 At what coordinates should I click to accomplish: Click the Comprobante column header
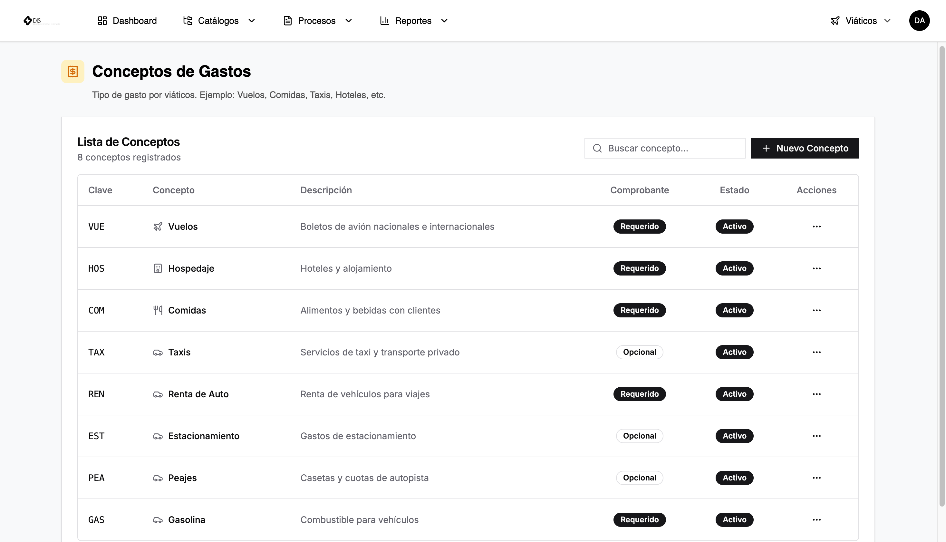(639, 190)
